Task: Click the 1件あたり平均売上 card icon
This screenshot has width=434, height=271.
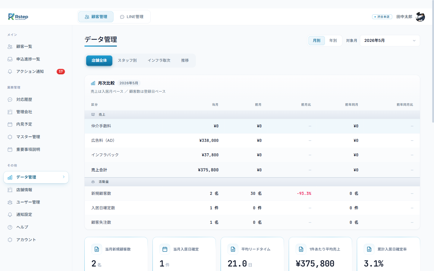Action: pos(301,249)
